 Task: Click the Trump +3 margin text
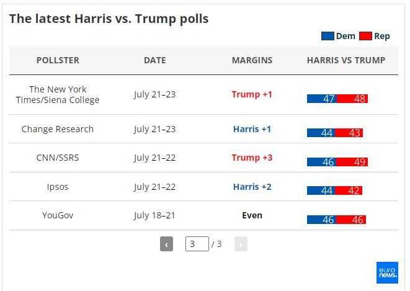click(x=252, y=158)
